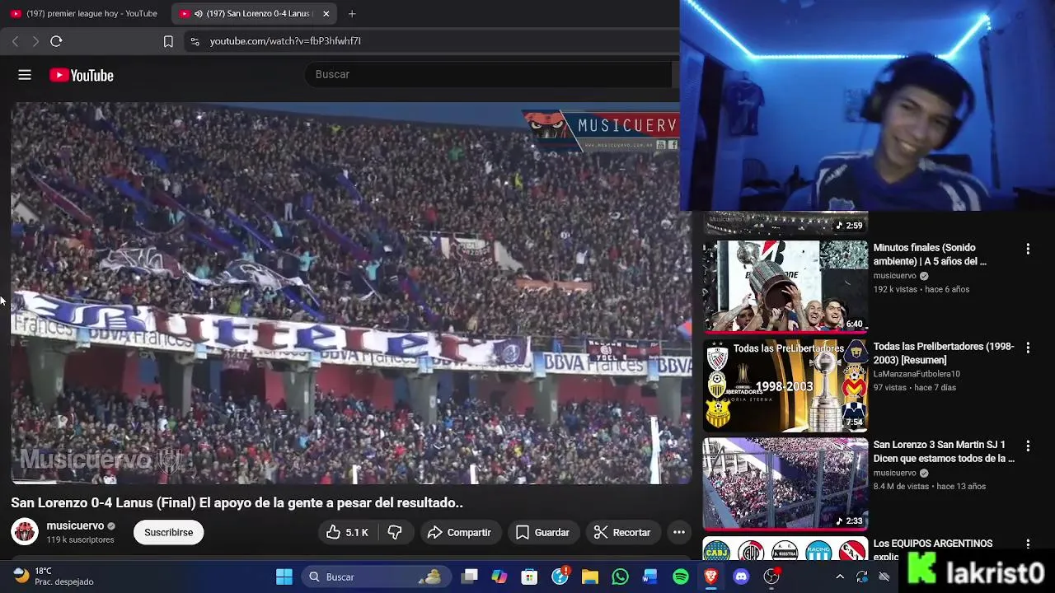Open Minutos finales Sonido ambiente thumbnail
The width and height of the screenshot is (1055, 593).
(x=785, y=286)
